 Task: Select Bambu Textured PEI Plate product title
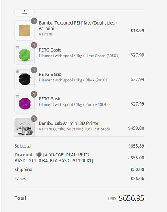(x=79, y=25)
